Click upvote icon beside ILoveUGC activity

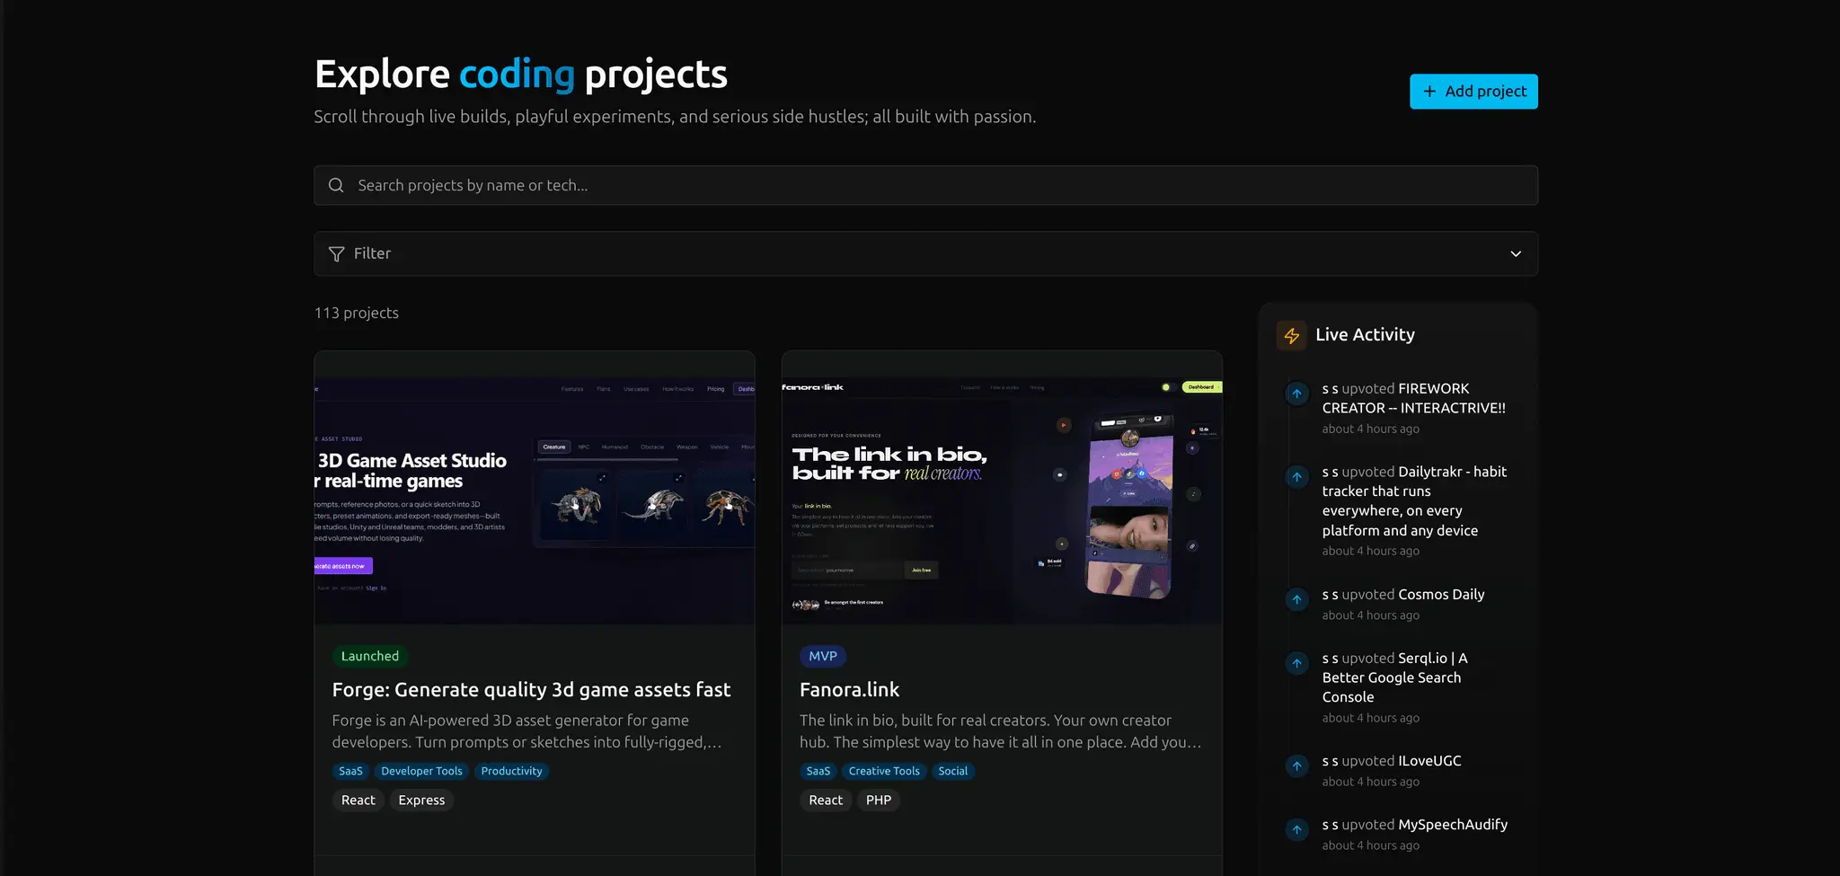(x=1296, y=765)
